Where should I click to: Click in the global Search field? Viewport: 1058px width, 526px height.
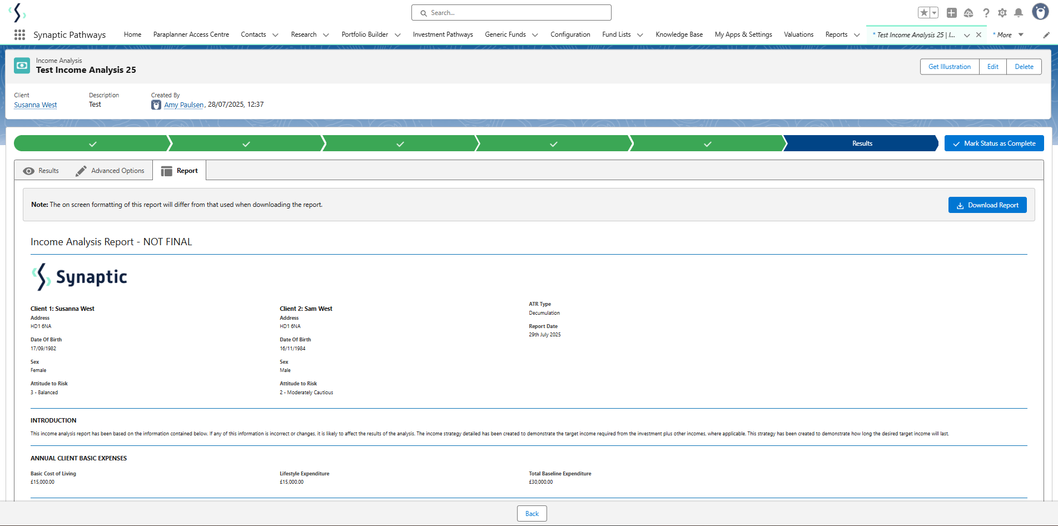[511, 13]
